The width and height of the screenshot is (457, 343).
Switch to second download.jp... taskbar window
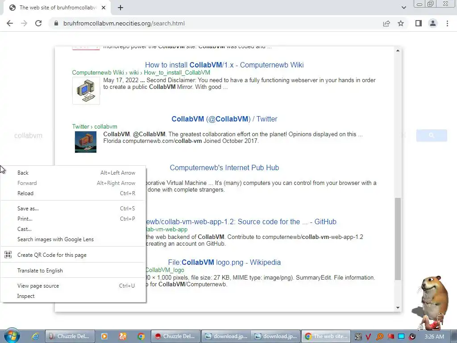point(276,336)
